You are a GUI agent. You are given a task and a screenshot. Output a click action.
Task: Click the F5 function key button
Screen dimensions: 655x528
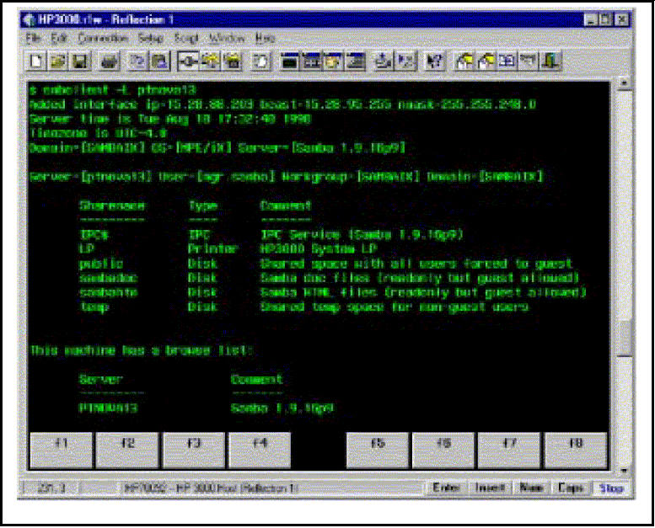point(378,450)
